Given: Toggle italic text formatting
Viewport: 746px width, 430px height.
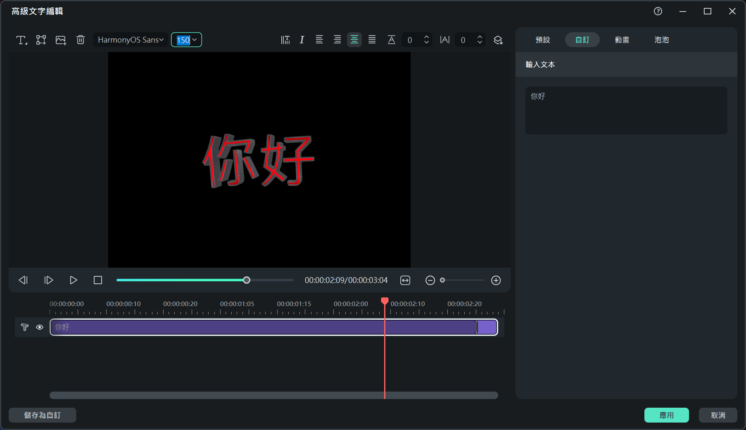Looking at the screenshot, I should [302, 40].
